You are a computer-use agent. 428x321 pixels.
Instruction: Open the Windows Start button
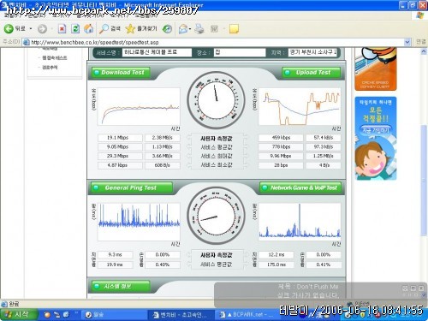click(19, 314)
